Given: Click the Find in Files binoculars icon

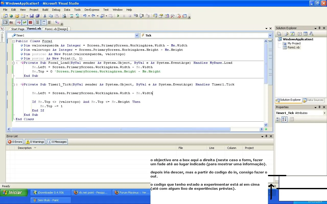Looking at the screenshot, I should (64, 16).
